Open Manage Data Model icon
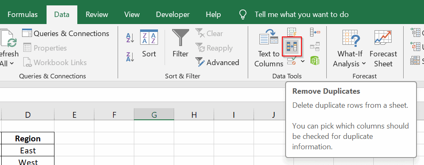424x165 pixels. pyautogui.click(x=315, y=61)
